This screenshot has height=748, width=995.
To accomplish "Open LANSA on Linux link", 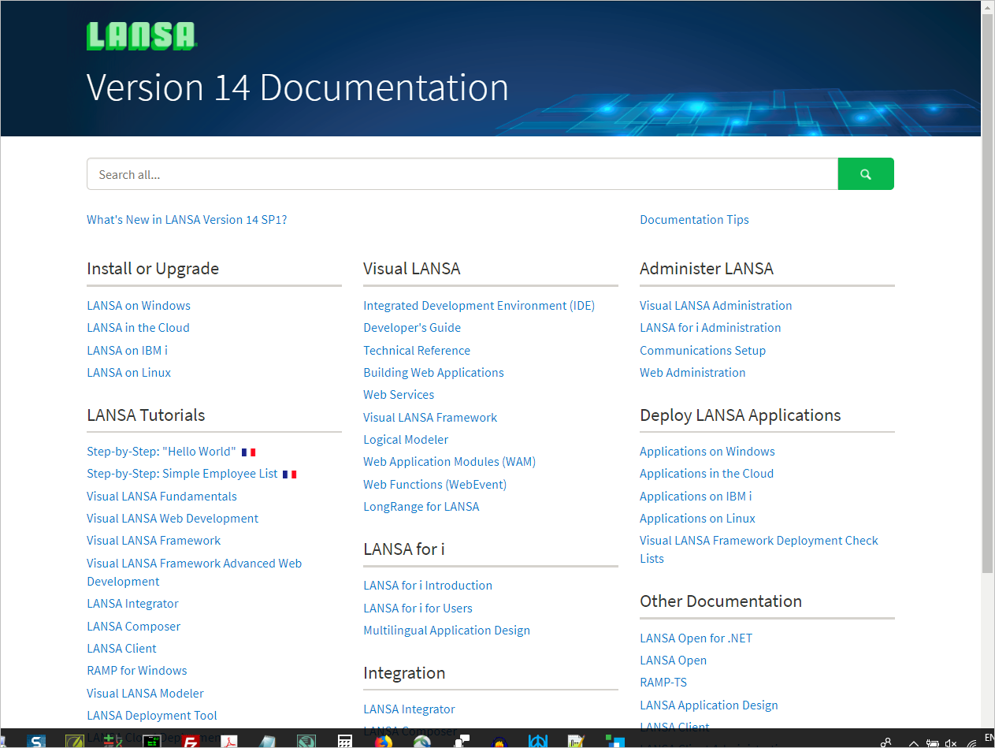I will pyautogui.click(x=128, y=373).
